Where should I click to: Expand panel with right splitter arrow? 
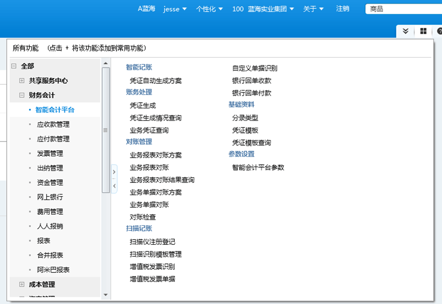click(114, 172)
